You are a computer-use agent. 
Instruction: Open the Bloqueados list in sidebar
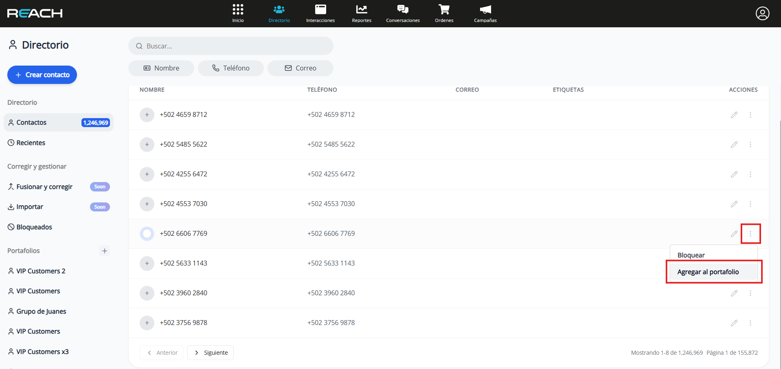click(x=34, y=227)
